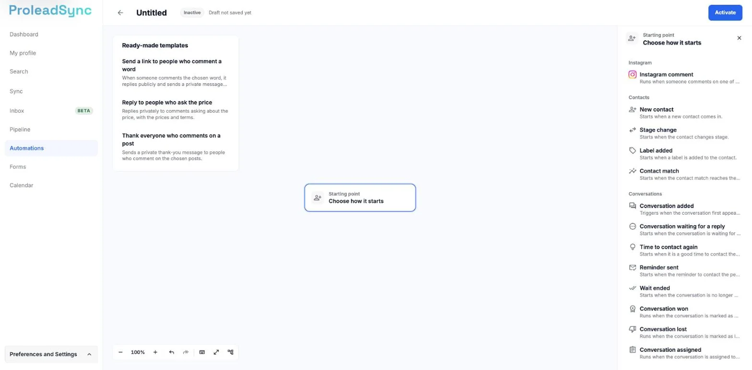
Task: Go back using the arrow beside Untitled
Action: coord(120,13)
